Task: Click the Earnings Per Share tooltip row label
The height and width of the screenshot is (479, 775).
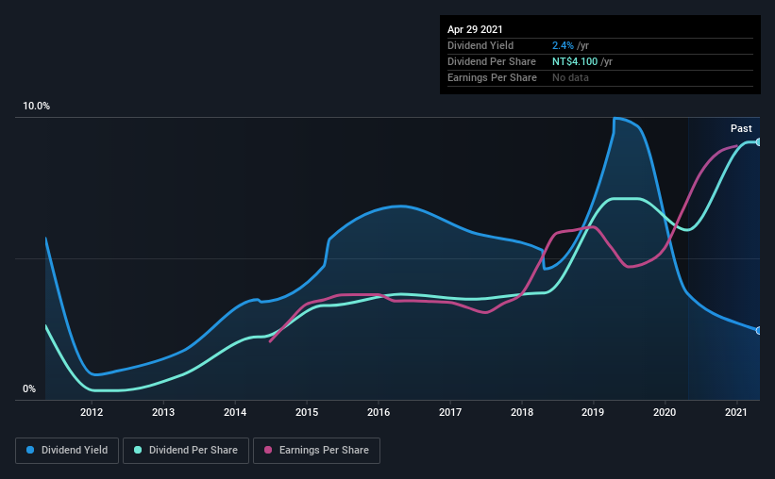Action: point(492,77)
